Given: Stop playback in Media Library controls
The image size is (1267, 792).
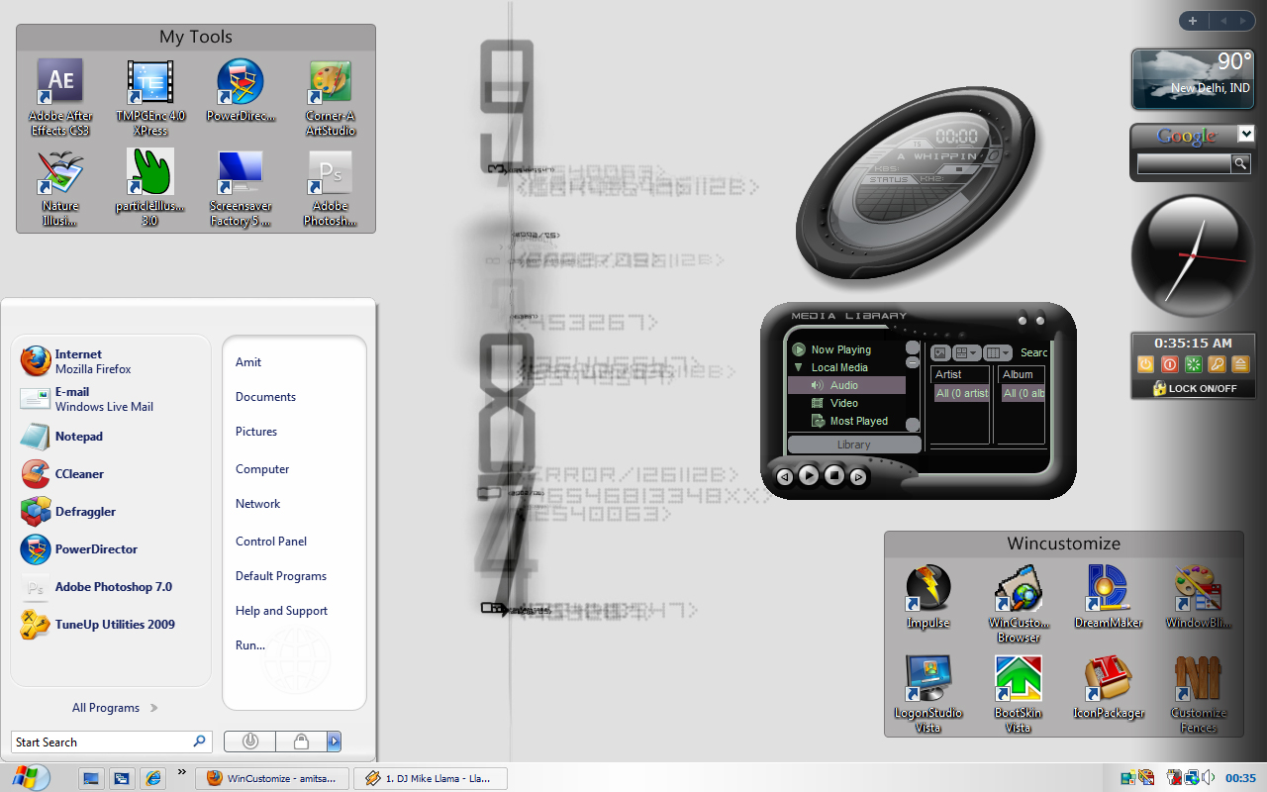Looking at the screenshot, I should click(x=834, y=475).
